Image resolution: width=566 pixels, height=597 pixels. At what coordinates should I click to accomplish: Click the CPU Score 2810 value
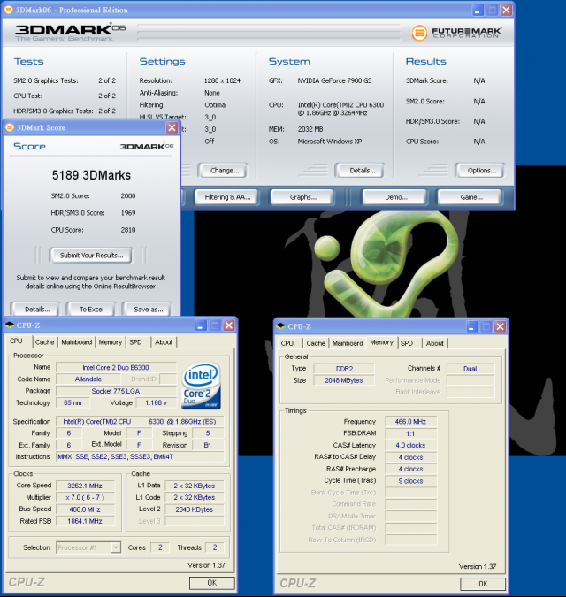pyautogui.click(x=128, y=230)
